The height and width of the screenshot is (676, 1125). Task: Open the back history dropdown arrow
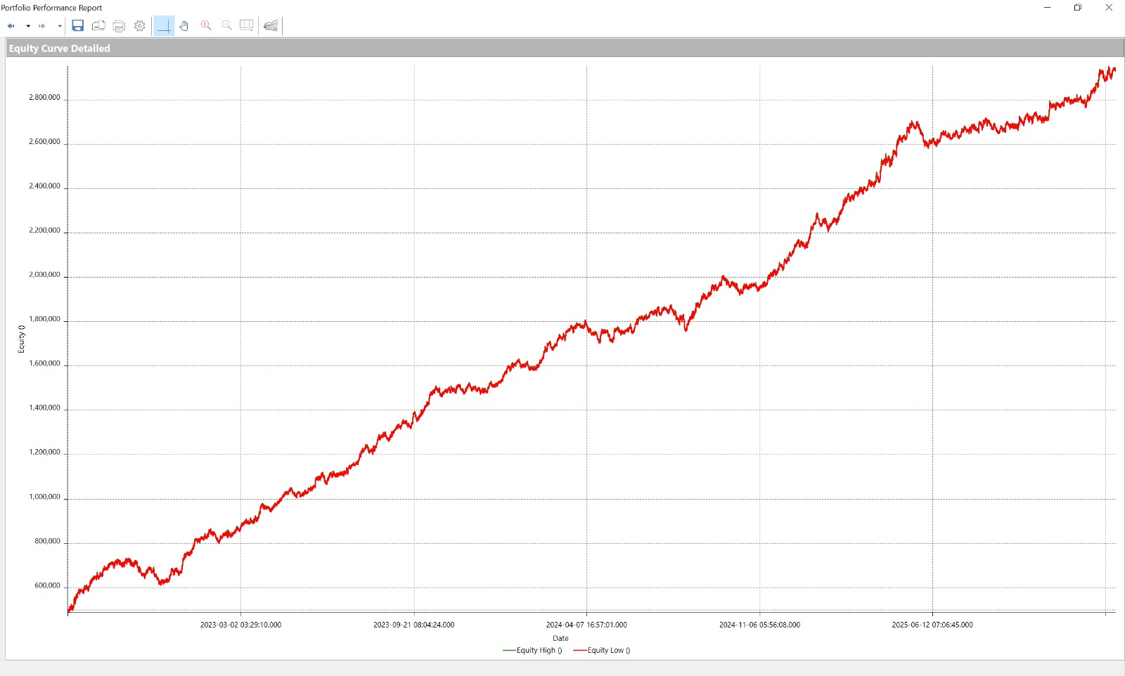pyautogui.click(x=28, y=26)
